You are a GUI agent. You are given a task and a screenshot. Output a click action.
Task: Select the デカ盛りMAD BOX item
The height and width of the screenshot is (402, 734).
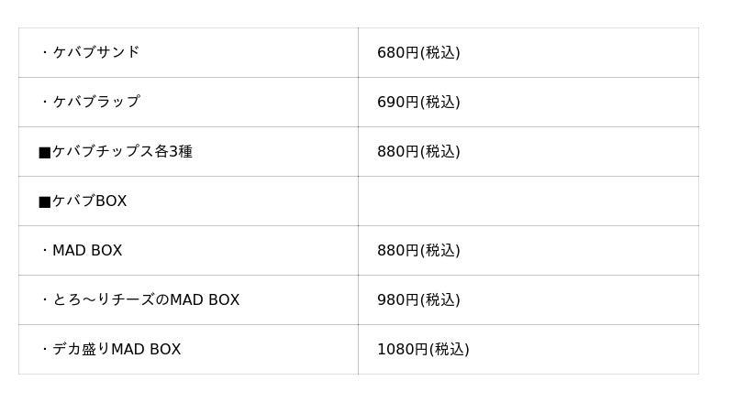tap(117, 349)
